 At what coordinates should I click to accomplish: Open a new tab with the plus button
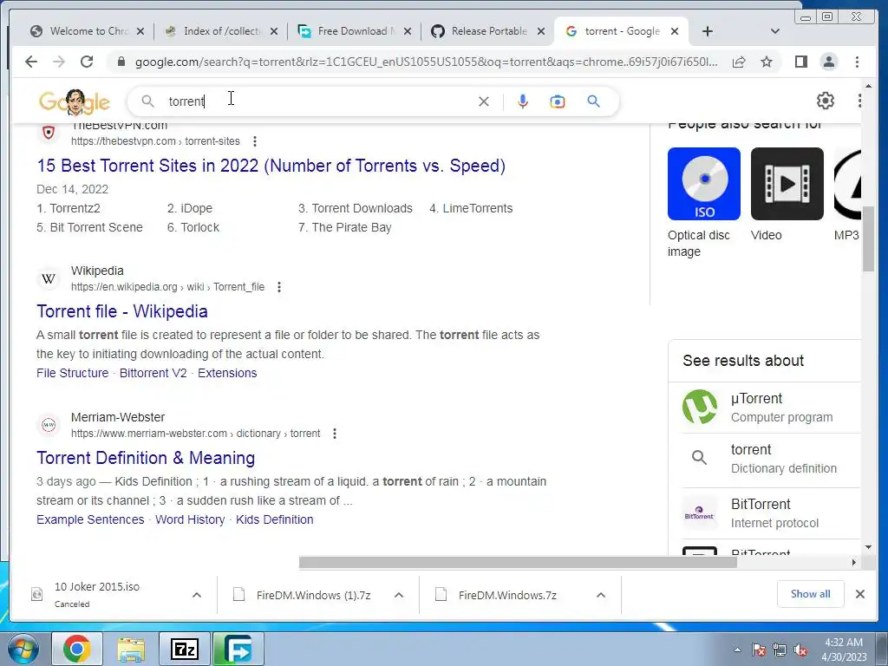[x=708, y=31]
